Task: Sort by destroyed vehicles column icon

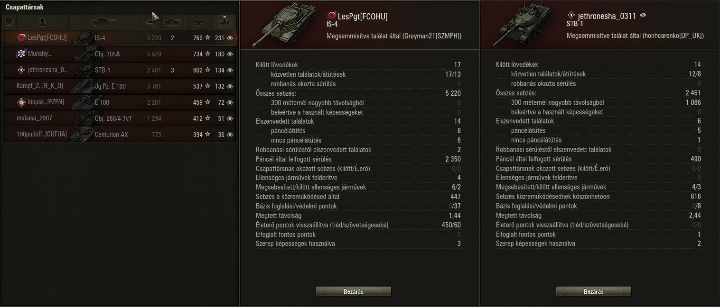Action: [x=172, y=22]
